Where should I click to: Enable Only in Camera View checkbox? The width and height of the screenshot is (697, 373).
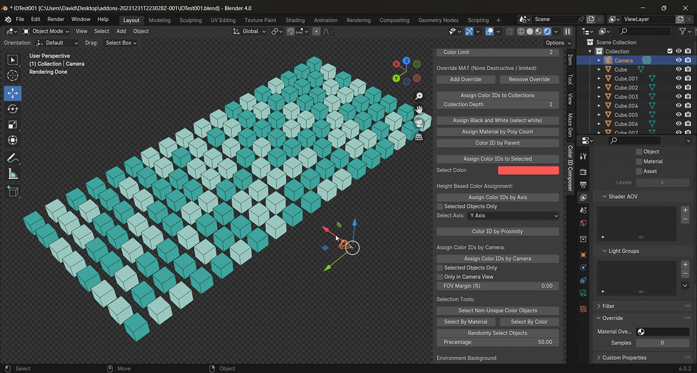tap(441, 277)
